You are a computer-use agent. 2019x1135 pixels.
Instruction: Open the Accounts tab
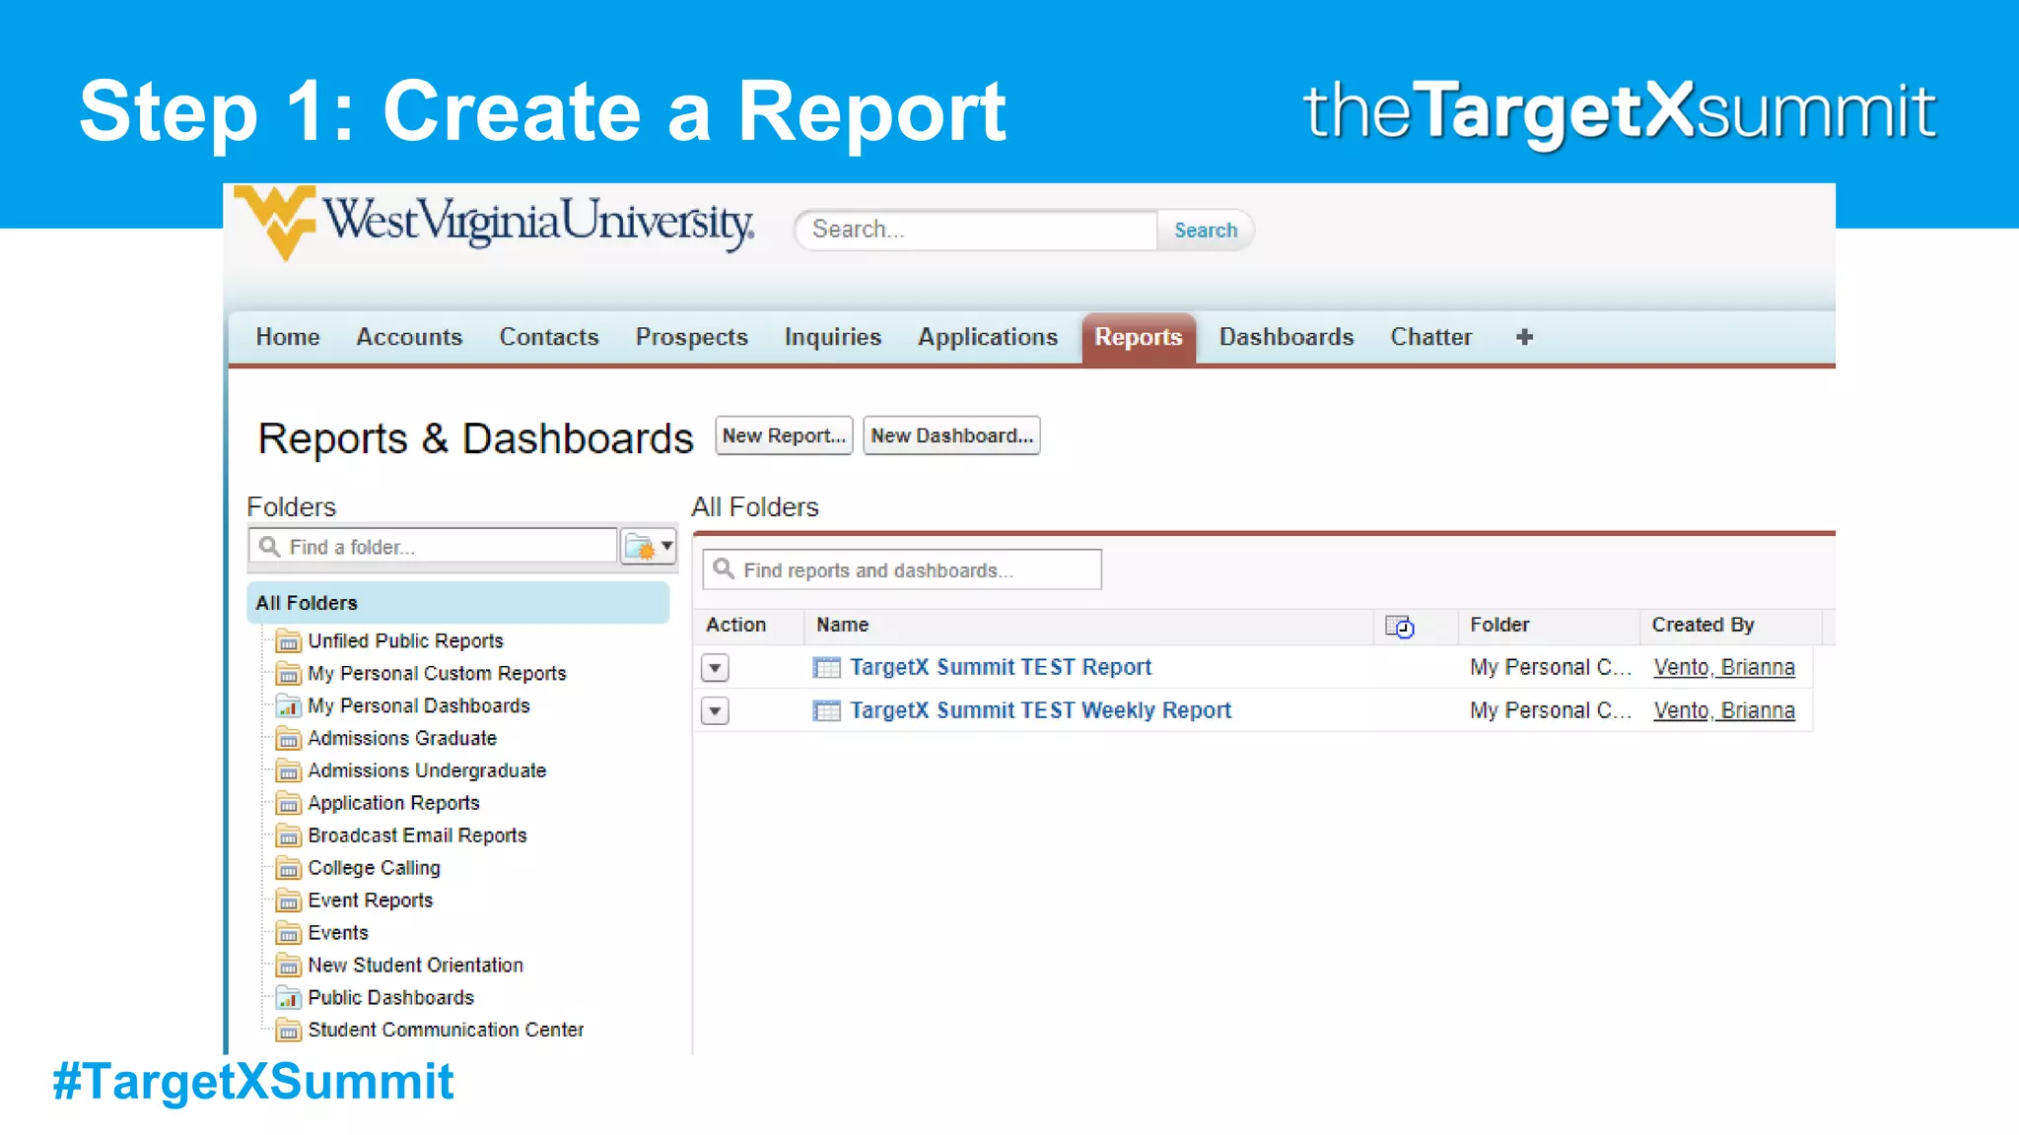[409, 337]
